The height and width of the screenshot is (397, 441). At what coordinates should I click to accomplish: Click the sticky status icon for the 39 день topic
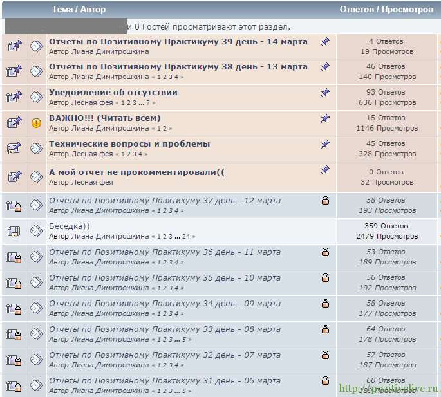[x=14, y=46]
